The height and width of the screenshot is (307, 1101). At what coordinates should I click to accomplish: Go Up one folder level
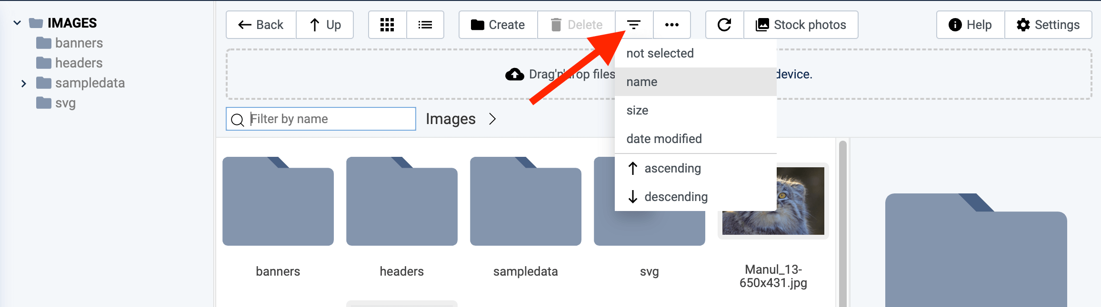(325, 25)
